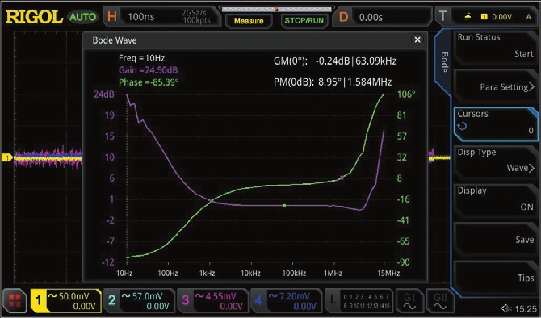The width and height of the screenshot is (541, 318).
Task: Open the Disp Type Wave dropdown
Action: pos(495,161)
